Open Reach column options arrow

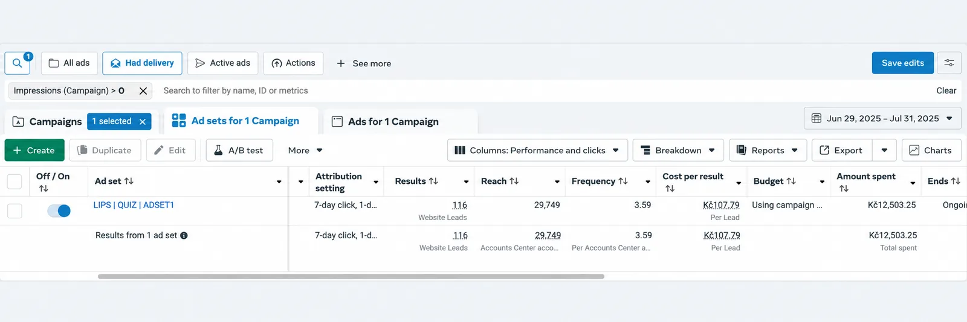click(x=557, y=182)
